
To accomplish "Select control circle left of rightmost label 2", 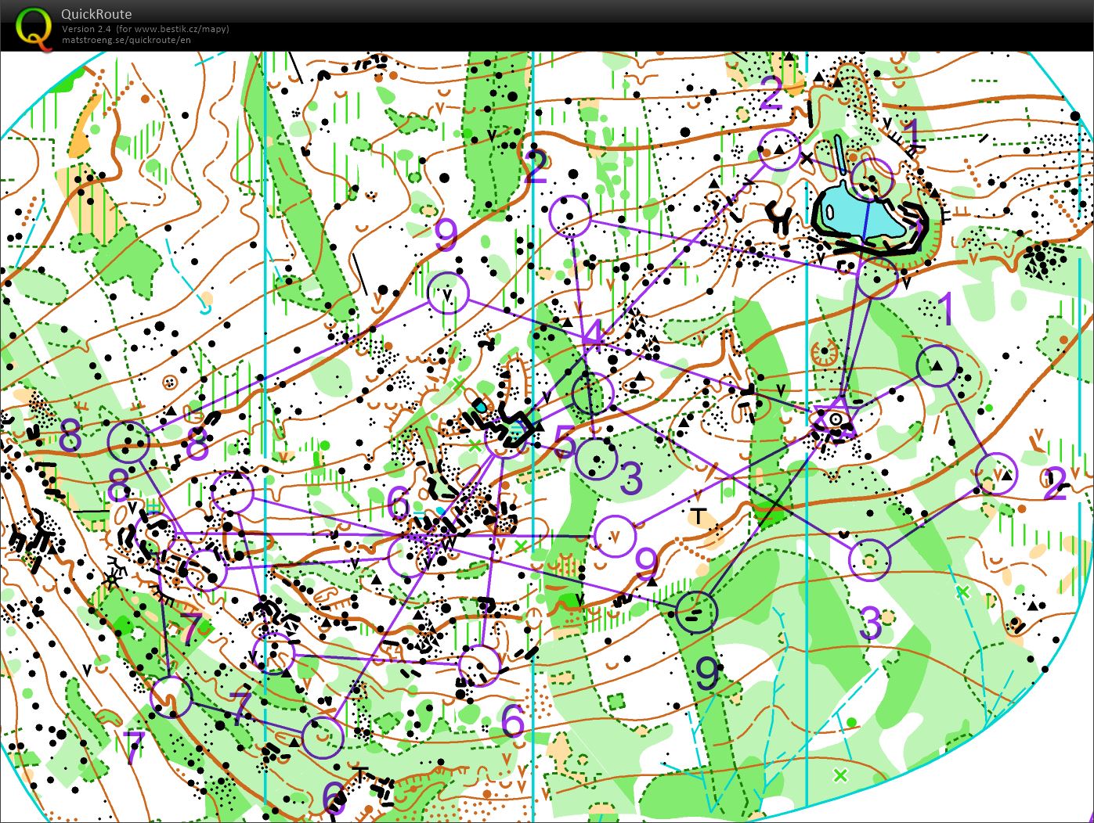I will [997, 473].
